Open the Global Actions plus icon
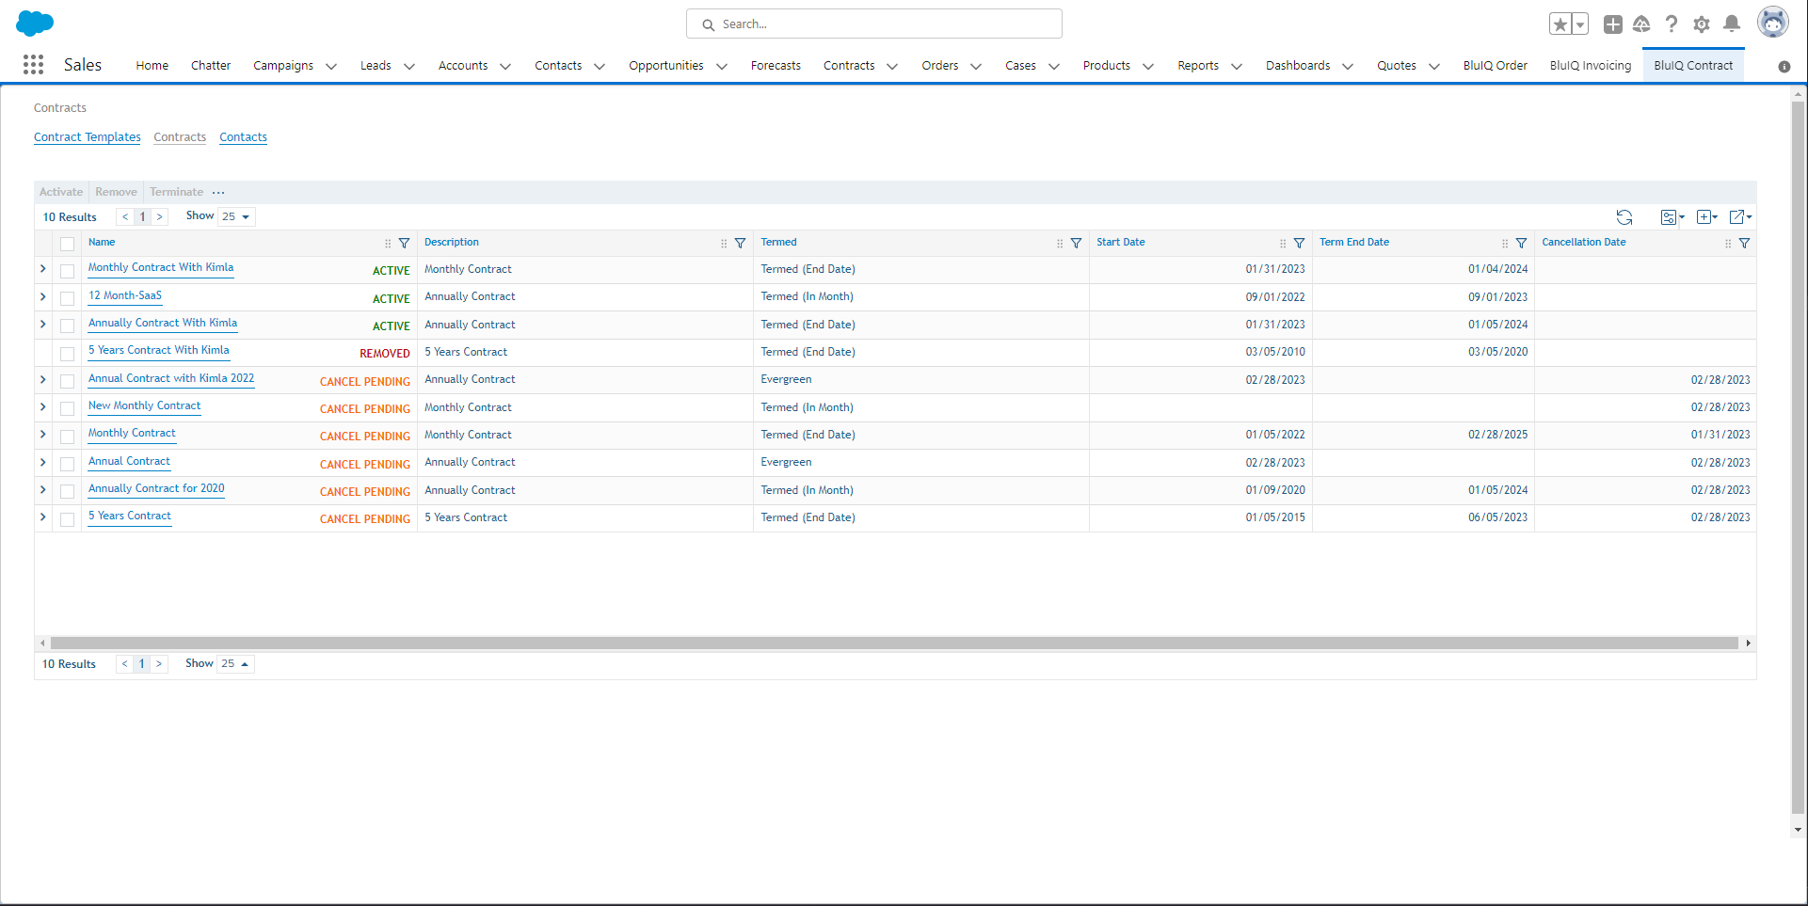This screenshot has width=1808, height=906. [1613, 24]
